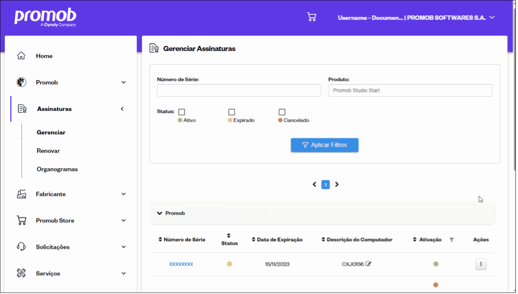The width and height of the screenshot is (518, 294).
Task: Go to next page arrow
Action: coord(337,184)
